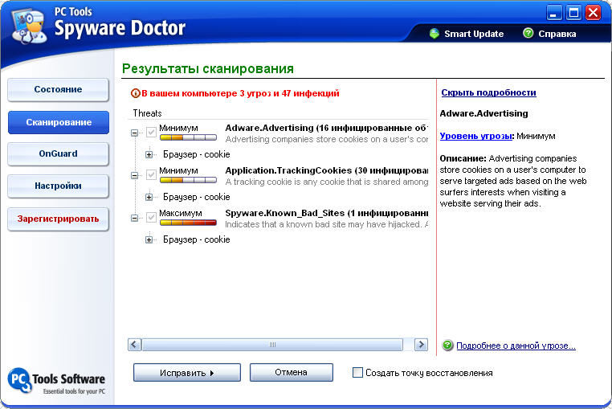Screen dimensions: 612x409
Task: Collapse the Spyware.Known_Bad_Sites tree node
Action: point(134,218)
